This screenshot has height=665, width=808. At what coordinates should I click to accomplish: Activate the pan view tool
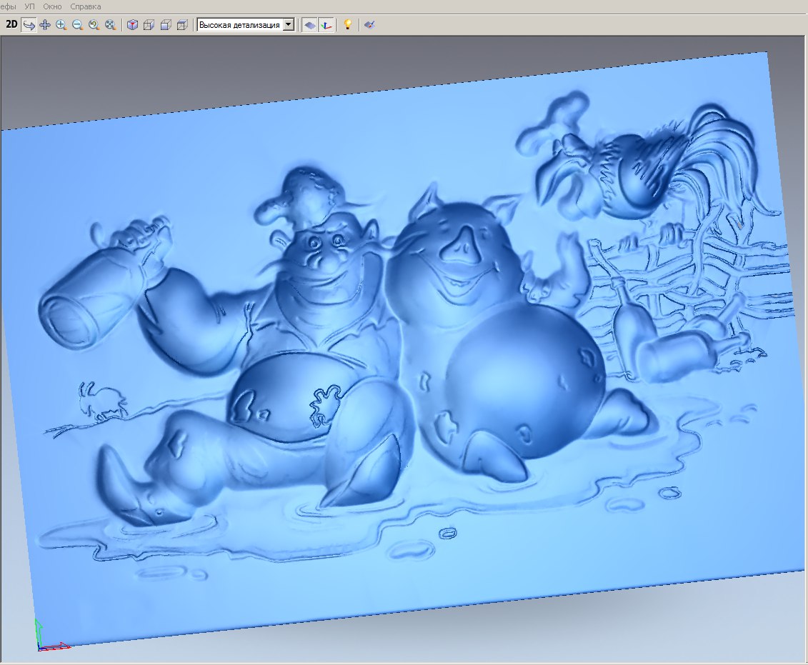(x=45, y=24)
